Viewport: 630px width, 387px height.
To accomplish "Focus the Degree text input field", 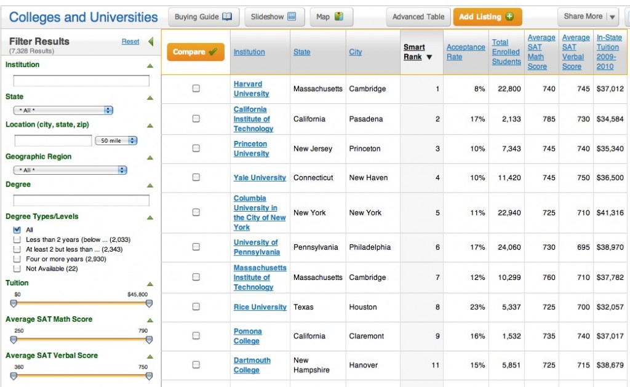I will pyautogui.click(x=81, y=201).
